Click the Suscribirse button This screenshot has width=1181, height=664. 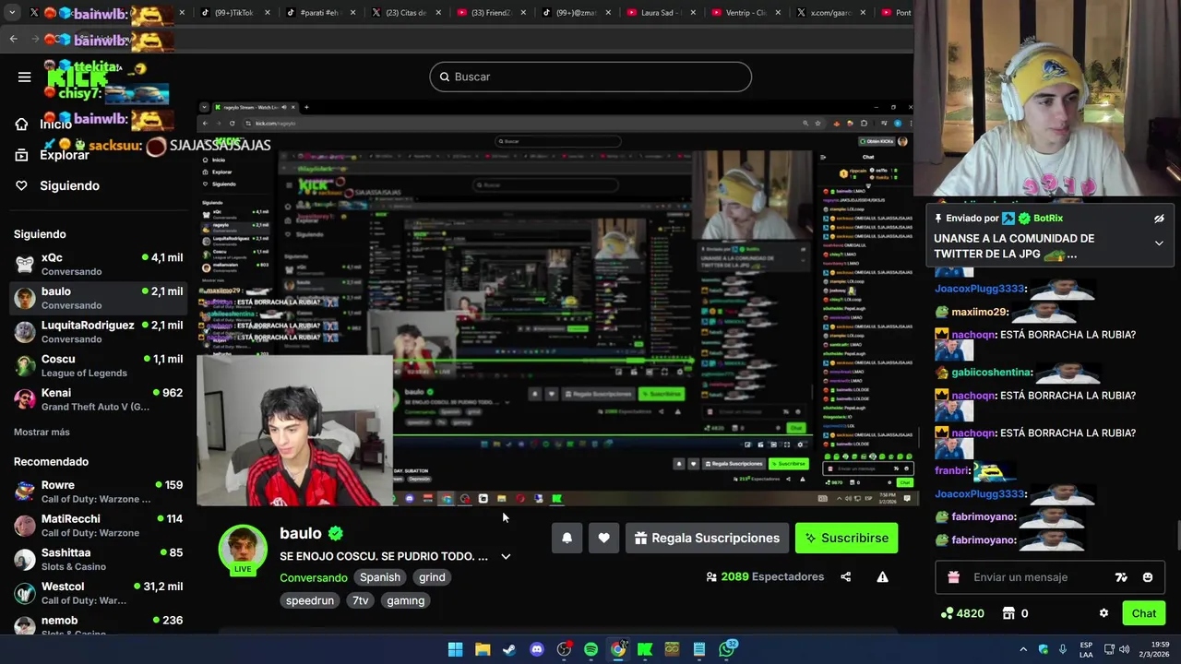tap(846, 539)
